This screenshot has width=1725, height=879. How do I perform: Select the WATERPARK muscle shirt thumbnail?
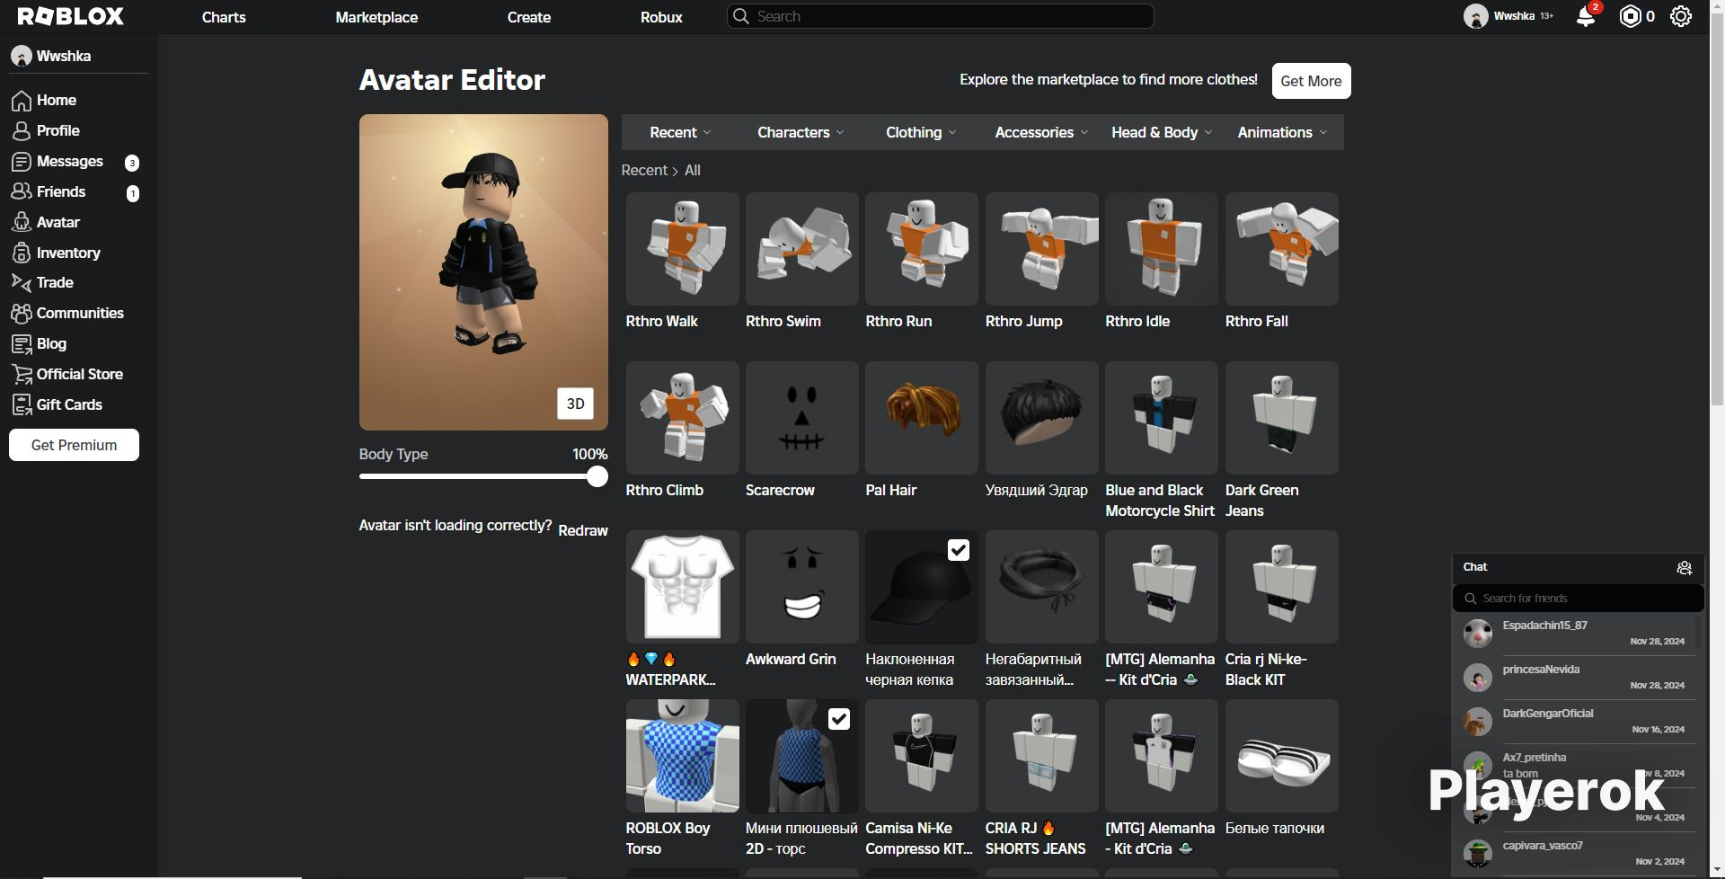tap(682, 587)
